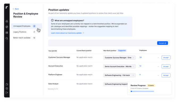178x102 pixels.
Task: Accept the Platform Engineer mapping
Action: pyautogui.click(x=166, y=75)
